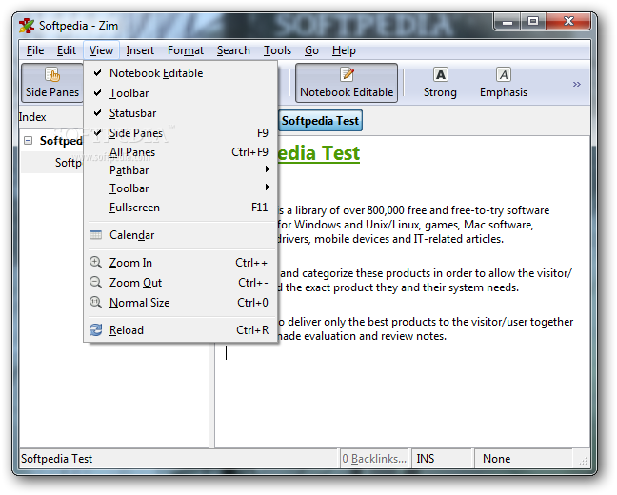Uncheck Notebook Editable in View menu
The height and width of the screenshot is (495, 617).
(x=180, y=73)
